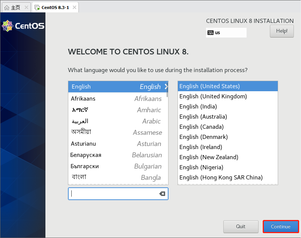Select English in the language list
Image resolution: width=301 pixels, height=238 pixels.
[117, 87]
